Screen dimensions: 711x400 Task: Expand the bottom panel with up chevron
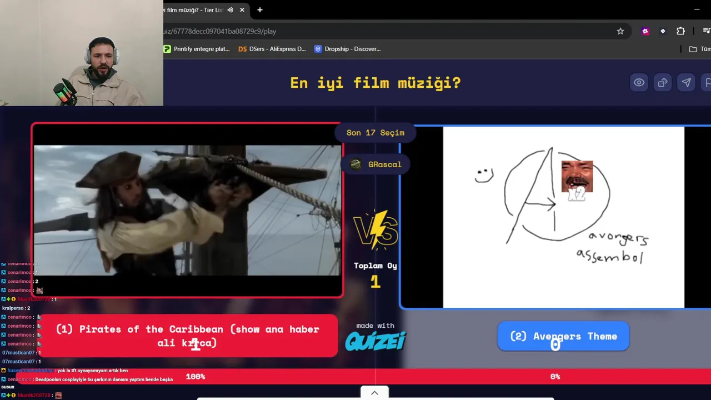[x=374, y=393]
